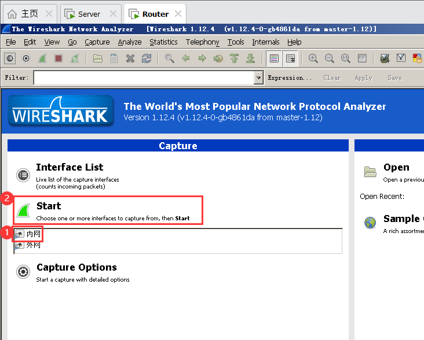Open the Help menu
The image size is (424, 340).
294,42
